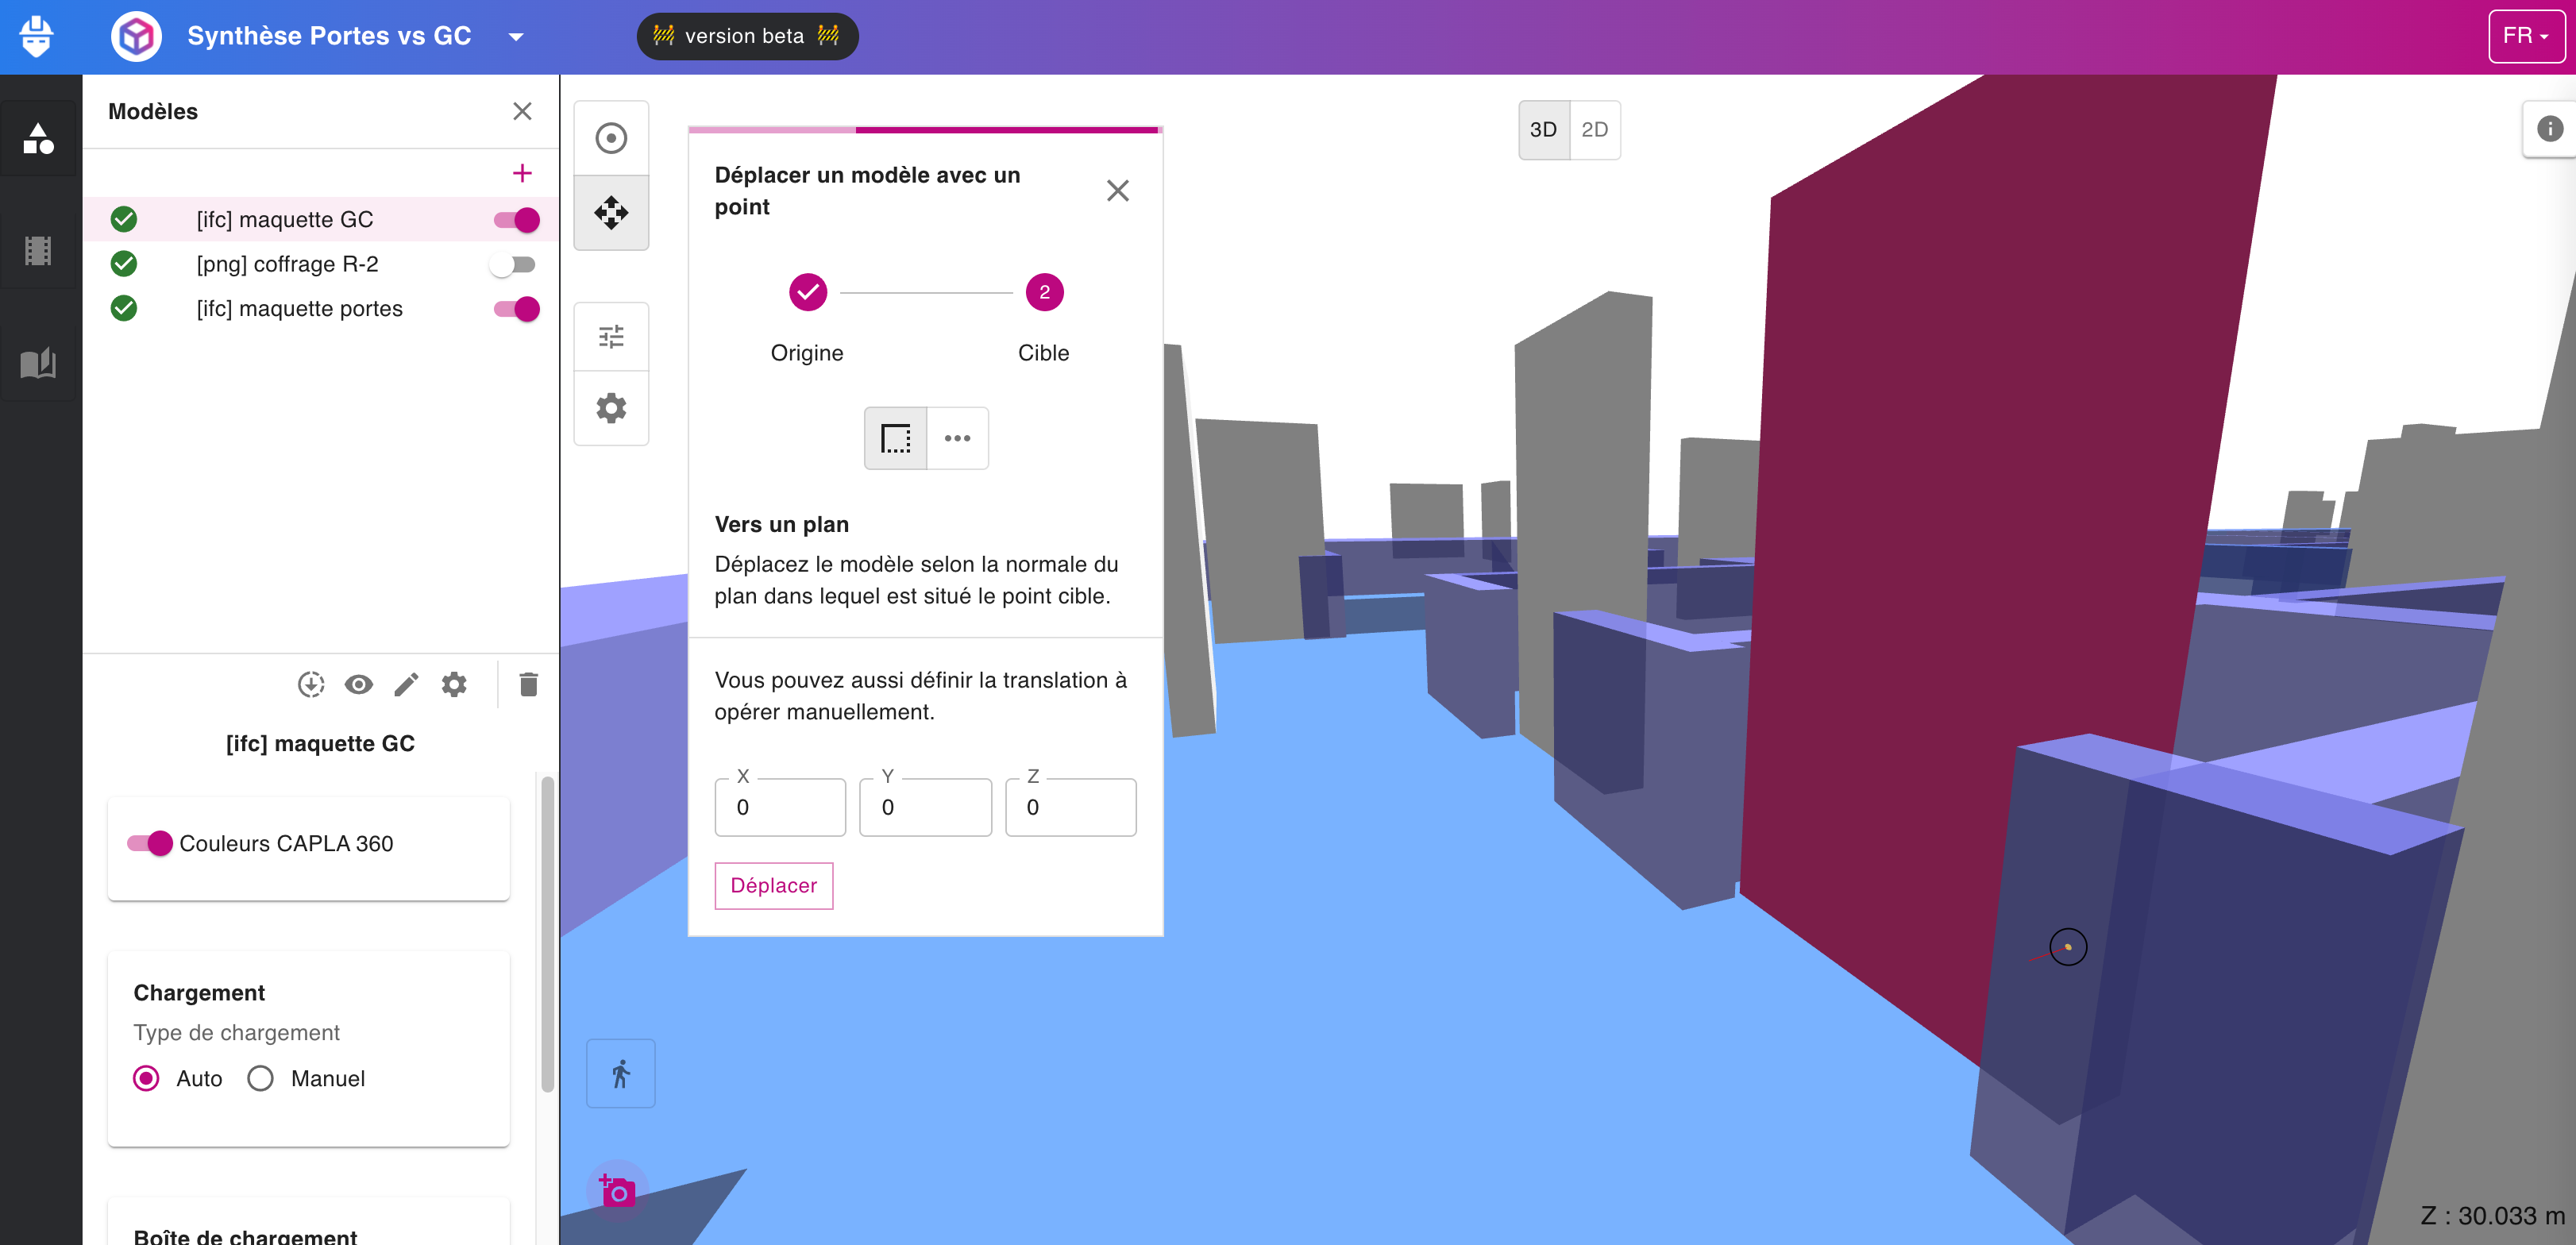Click the model settings gear icon

click(454, 684)
